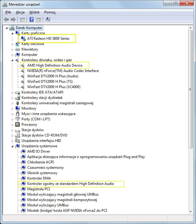Screen dimensions: 196x224
Task: Click the blue Help question mark icon
Action: 31,19
